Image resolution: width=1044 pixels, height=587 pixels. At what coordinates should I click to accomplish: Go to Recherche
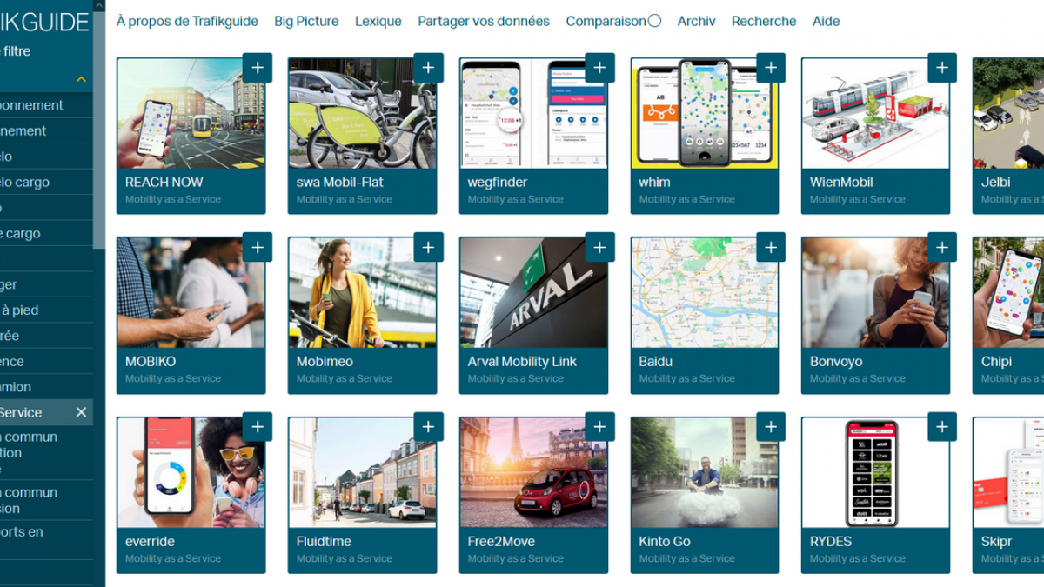click(x=764, y=21)
